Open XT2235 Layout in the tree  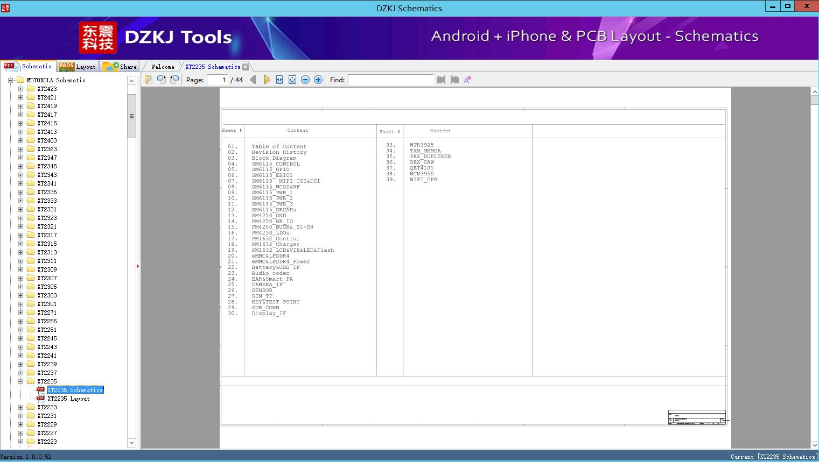coord(68,399)
